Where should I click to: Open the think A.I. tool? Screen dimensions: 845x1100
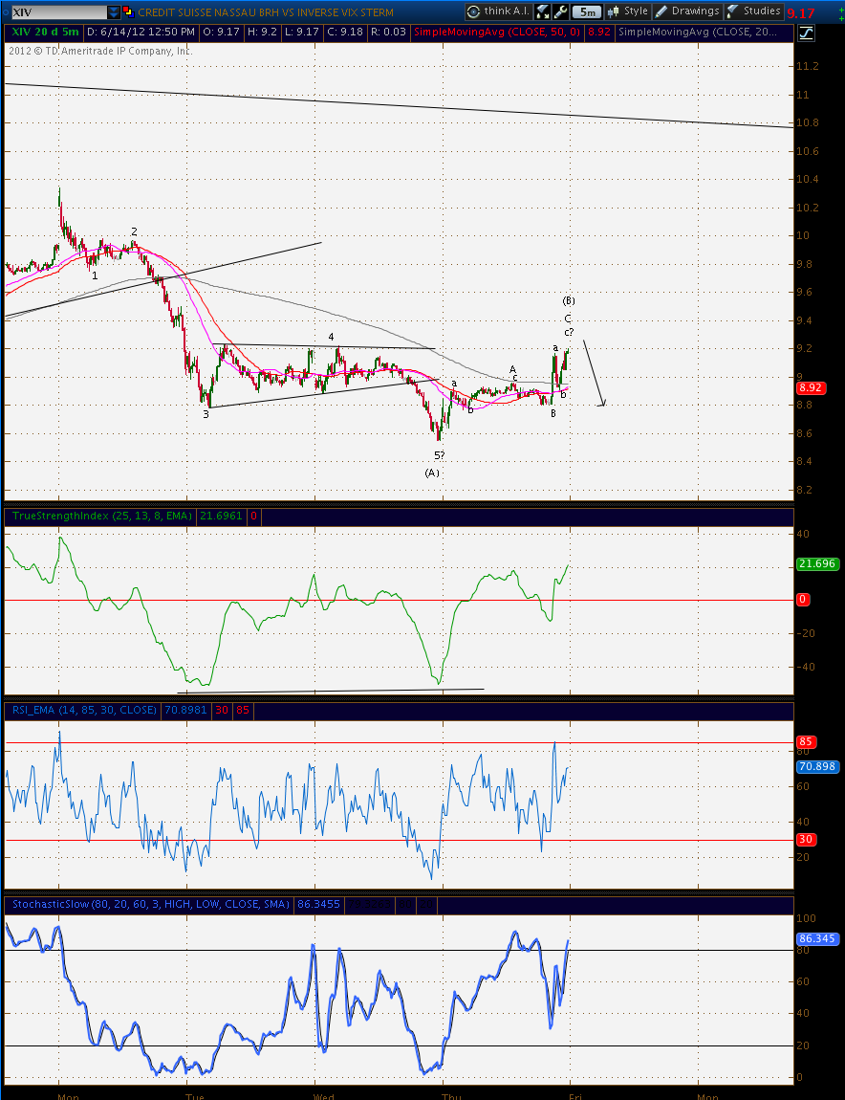pyautogui.click(x=498, y=11)
